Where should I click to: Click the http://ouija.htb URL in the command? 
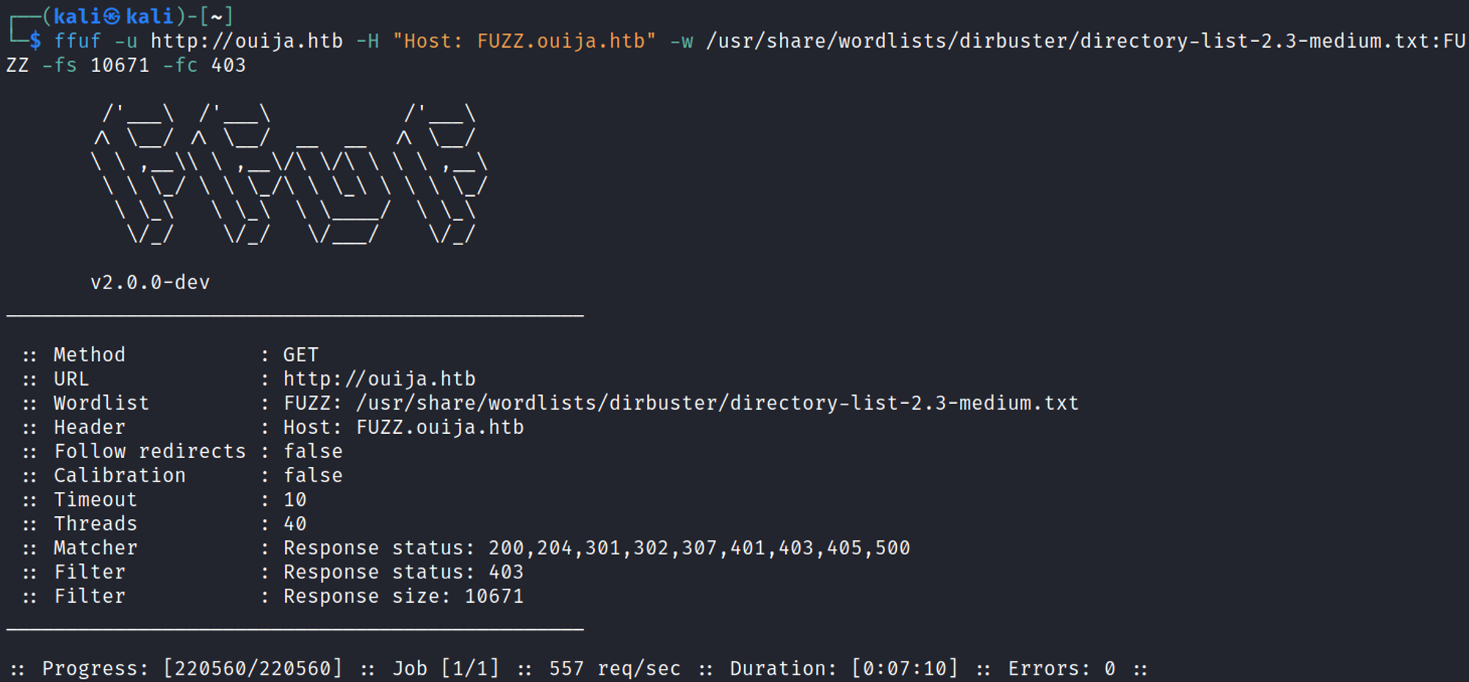[x=247, y=41]
